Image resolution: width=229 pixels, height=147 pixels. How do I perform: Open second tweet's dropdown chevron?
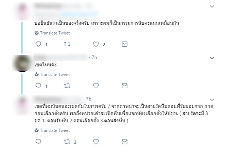(x=212, y=58)
